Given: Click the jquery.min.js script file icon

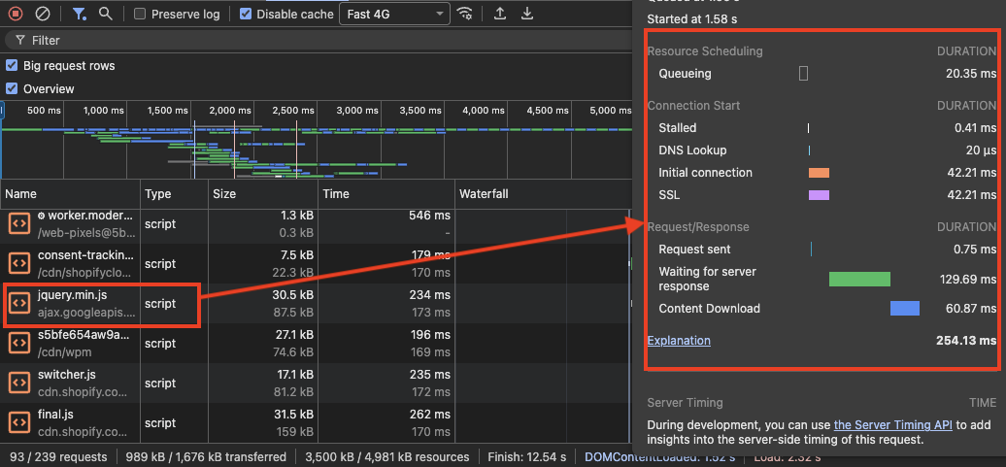Looking at the screenshot, I should point(19,303).
